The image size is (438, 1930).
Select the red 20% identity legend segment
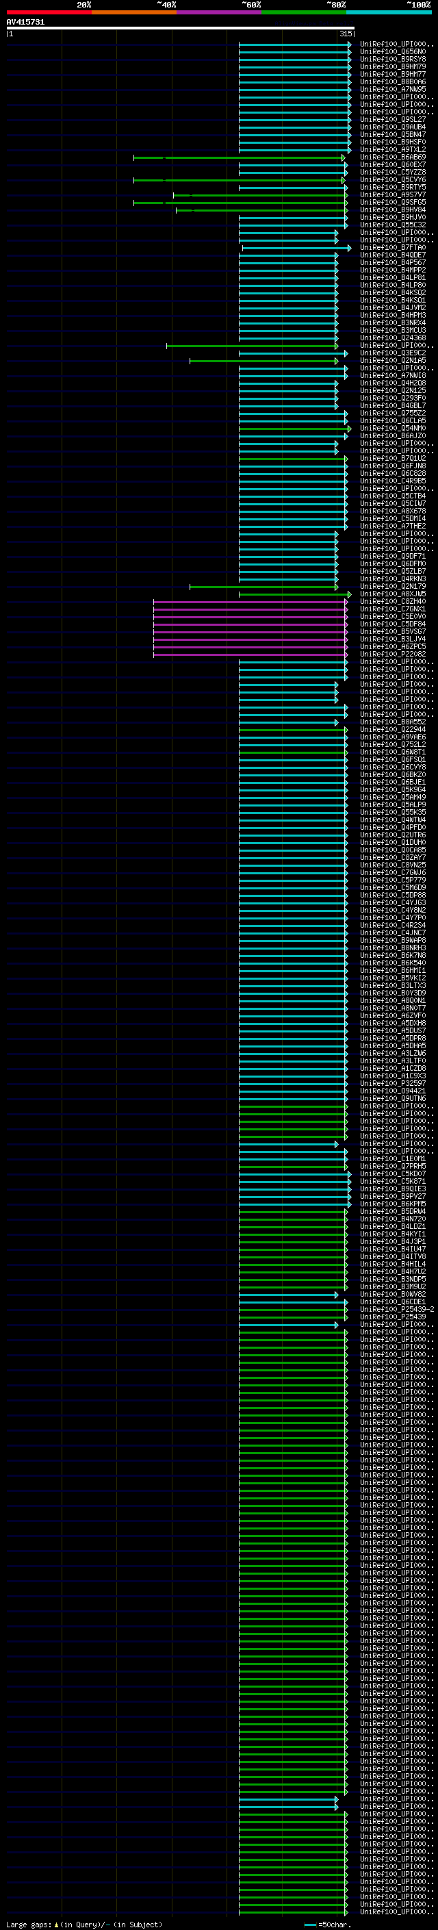tap(49, 12)
